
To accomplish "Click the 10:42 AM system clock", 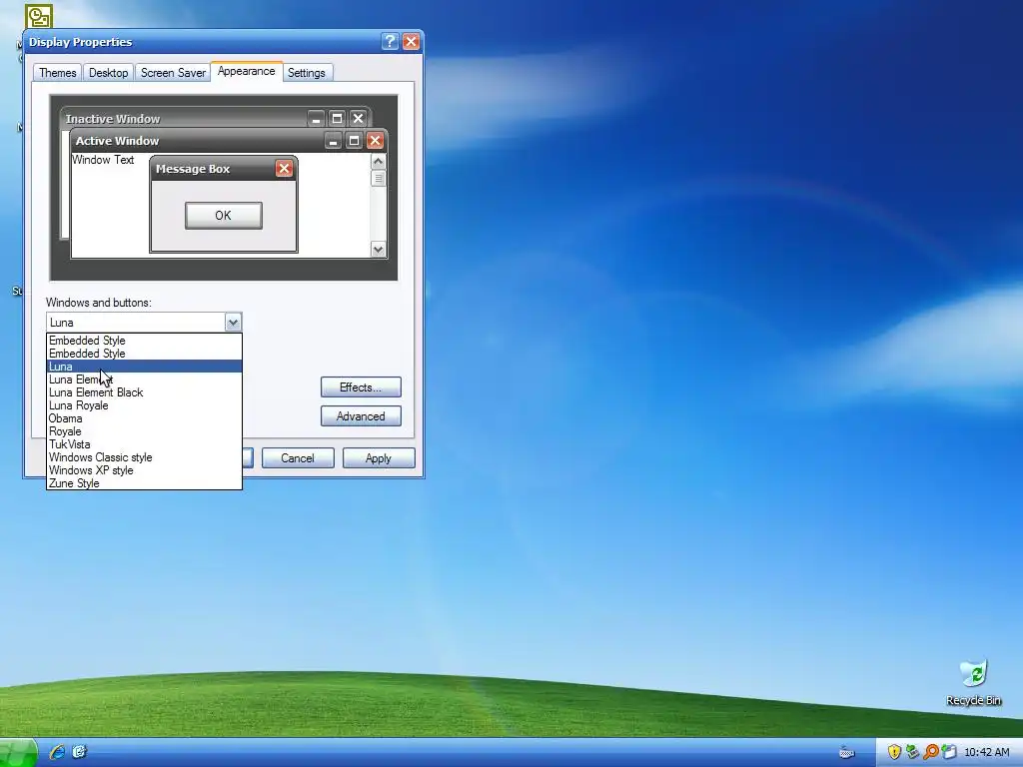I will (x=986, y=753).
